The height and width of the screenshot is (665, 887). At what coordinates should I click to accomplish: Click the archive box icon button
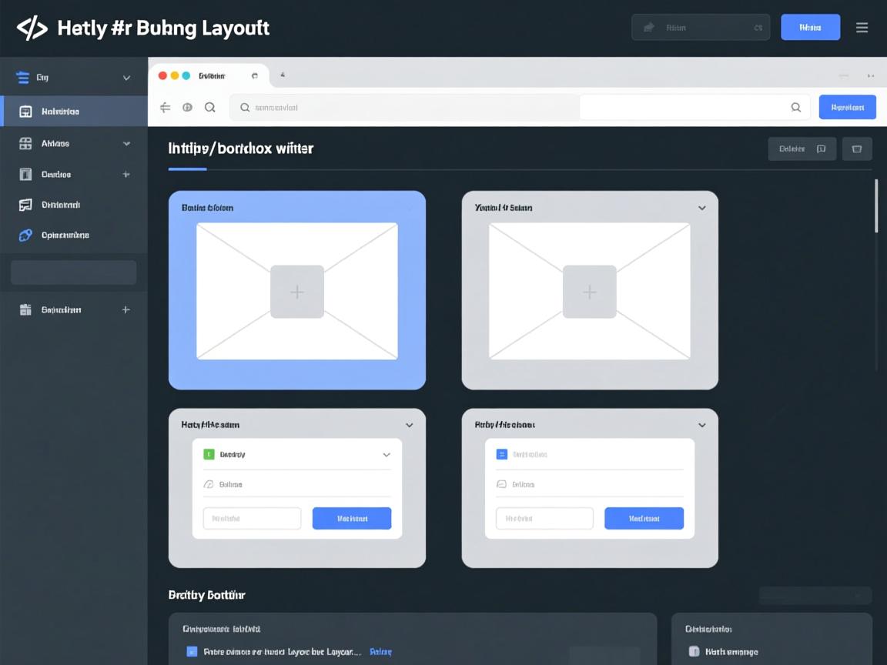[856, 149]
